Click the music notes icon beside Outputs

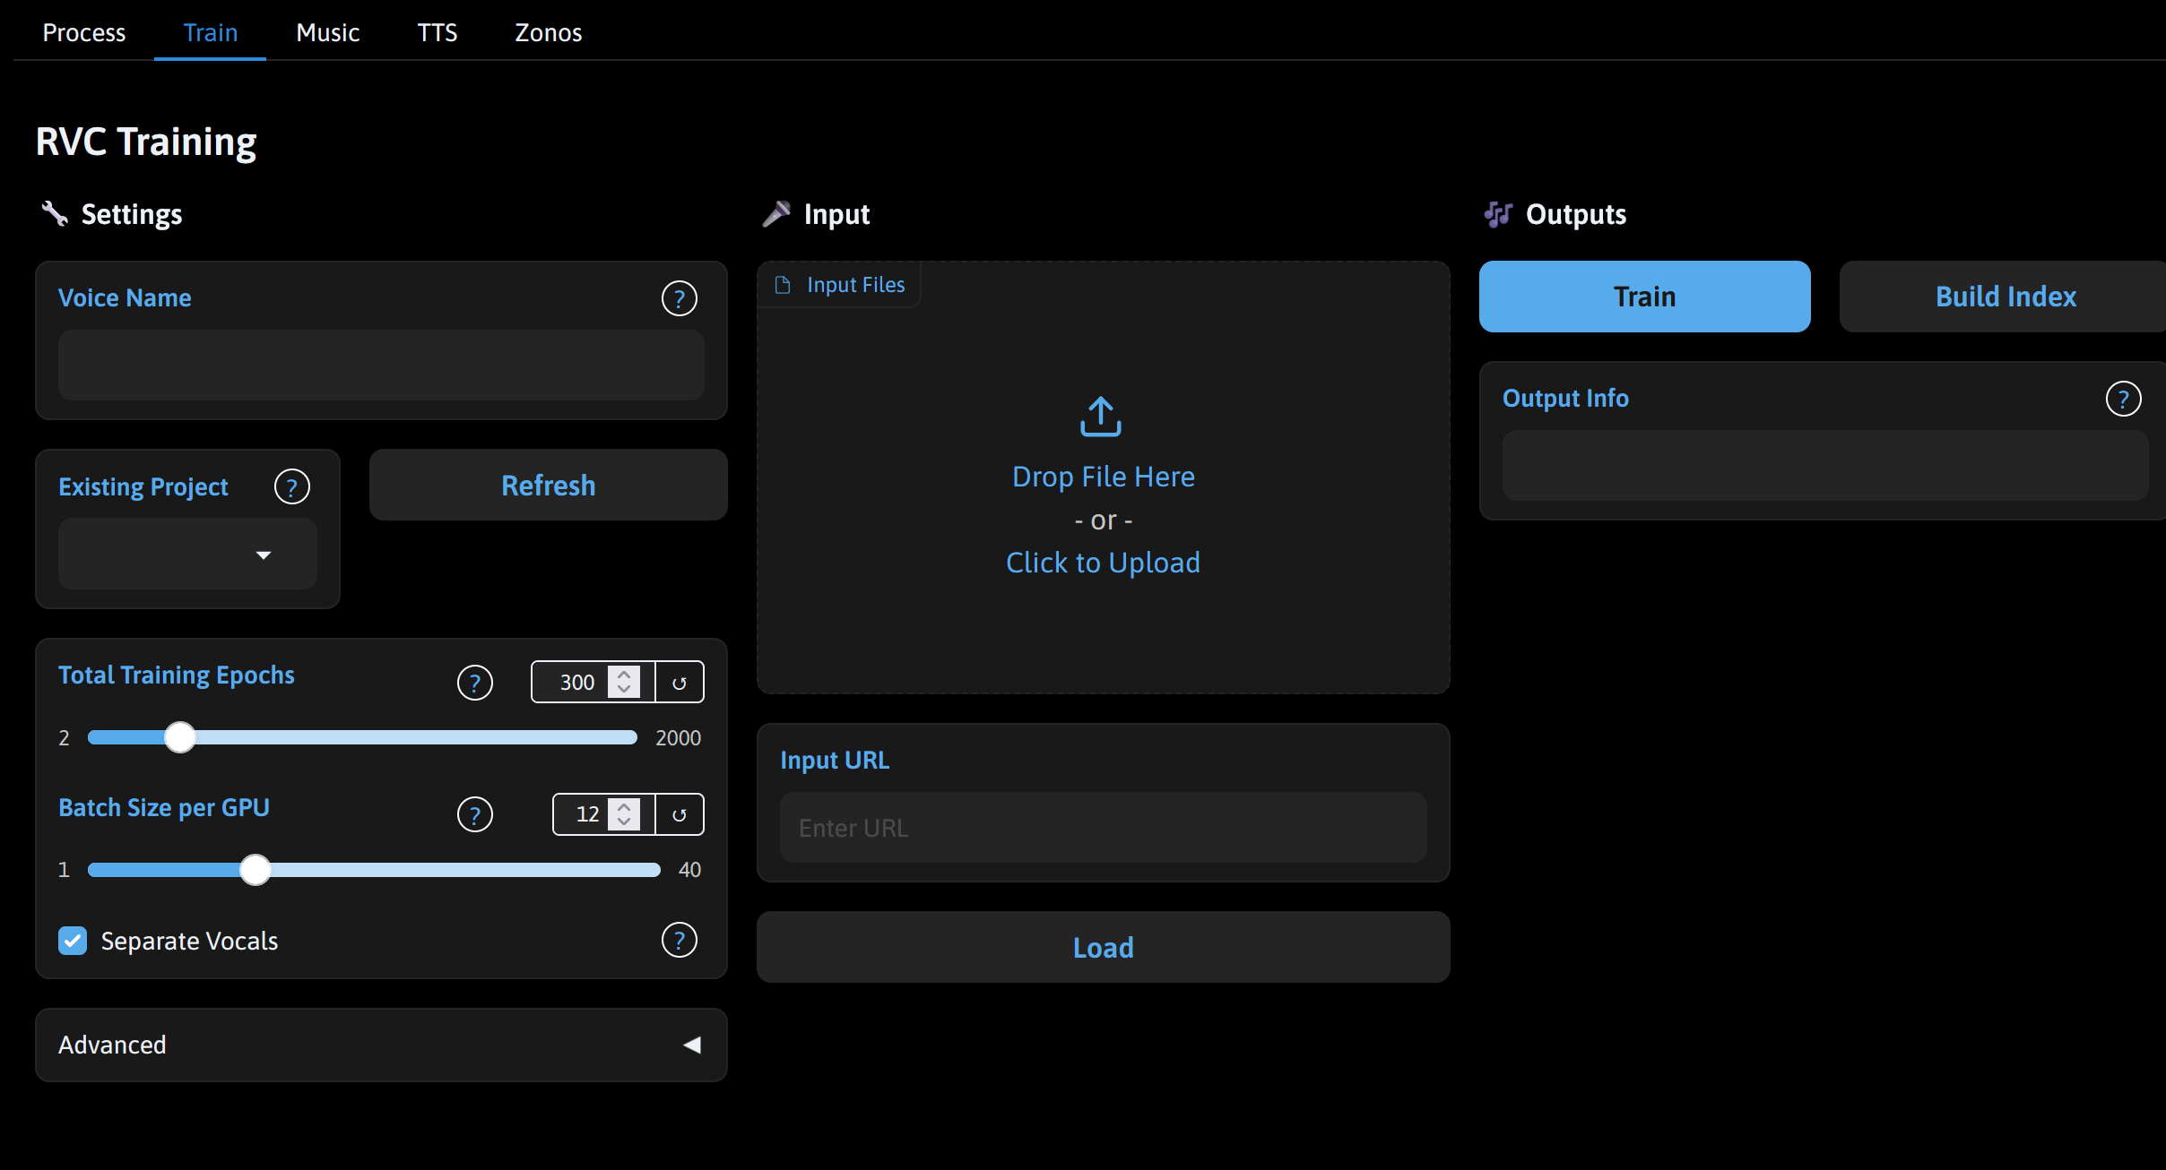(1496, 214)
